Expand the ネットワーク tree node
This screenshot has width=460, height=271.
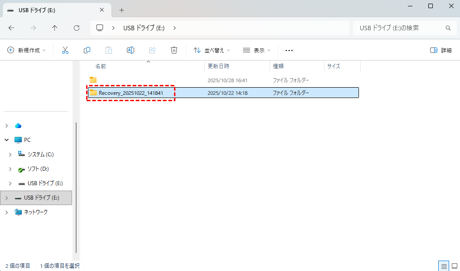click(7, 212)
